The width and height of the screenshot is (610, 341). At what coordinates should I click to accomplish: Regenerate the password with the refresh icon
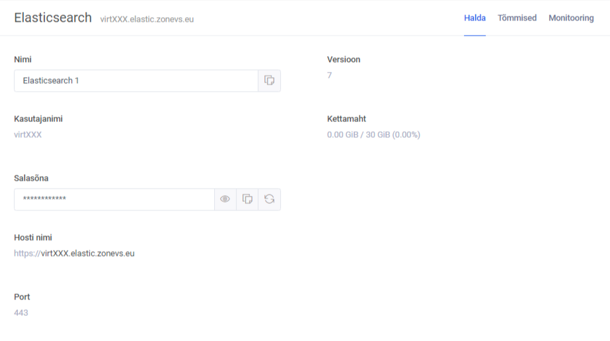(269, 199)
